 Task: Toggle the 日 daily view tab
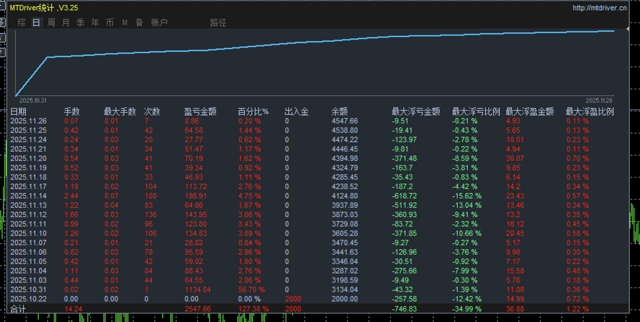point(36,23)
